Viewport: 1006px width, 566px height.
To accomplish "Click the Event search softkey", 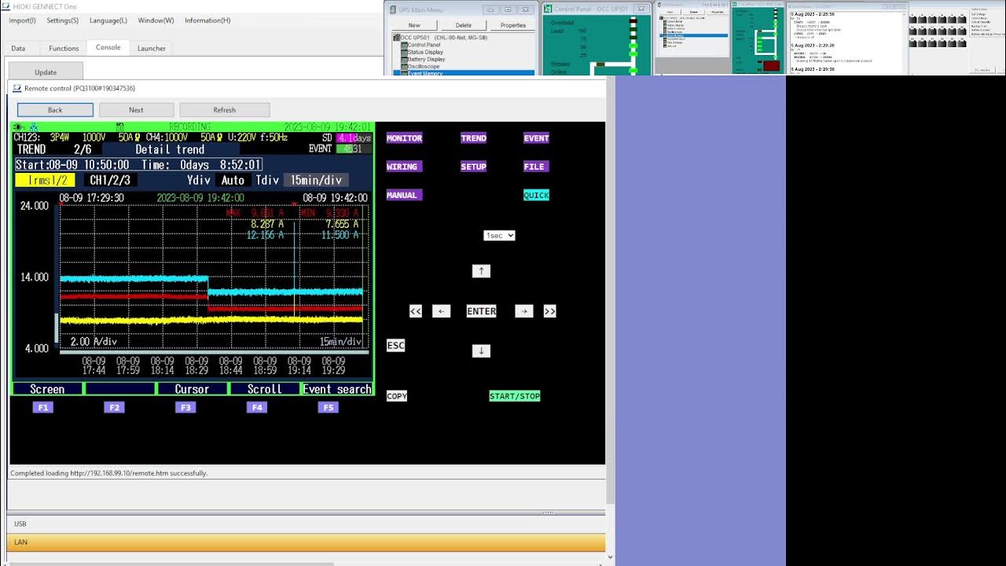I will pos(337,389).
